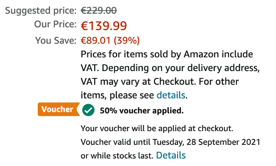Click 'Prices for items sold by Amazon' line

[x=167, y=54]
